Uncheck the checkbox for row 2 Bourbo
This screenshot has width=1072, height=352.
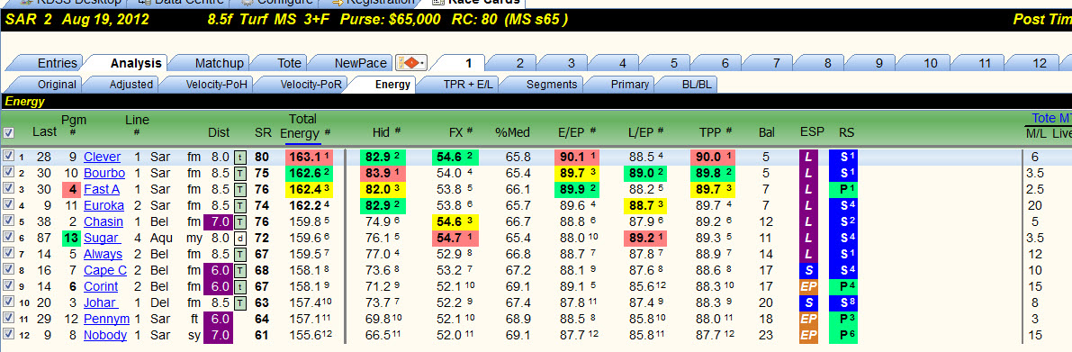pyautogui.click(x=7, y=173)
